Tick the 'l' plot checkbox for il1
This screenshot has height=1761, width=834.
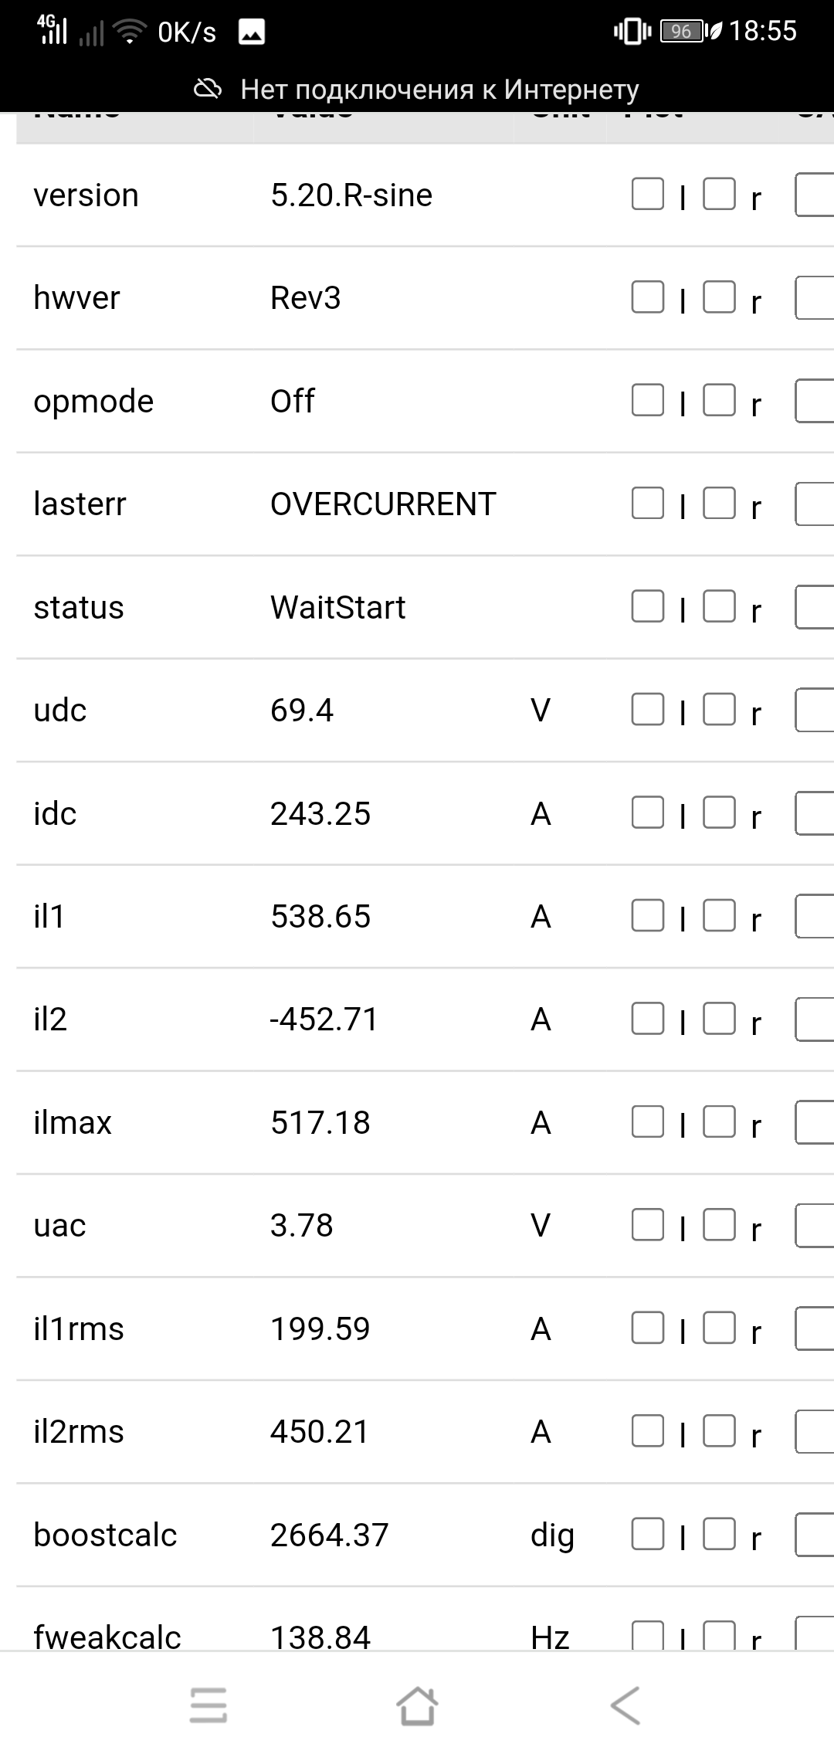(x=647, y=915)
